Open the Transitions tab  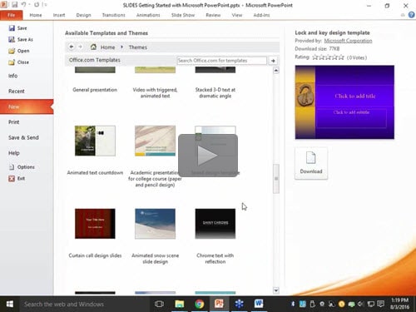113,15
